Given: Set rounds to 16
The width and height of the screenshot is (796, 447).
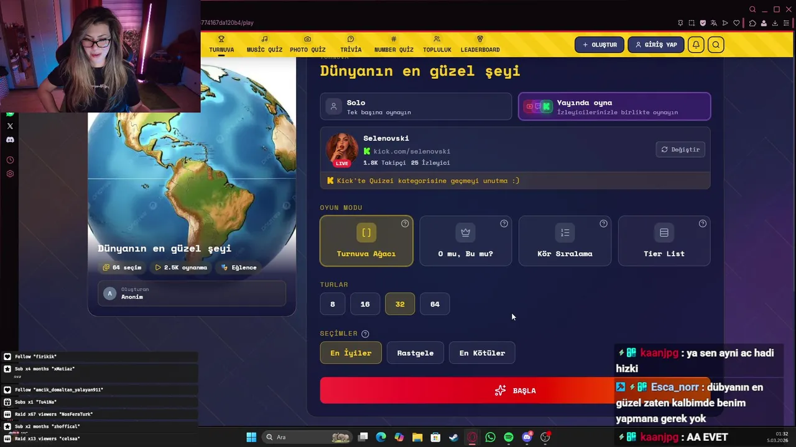Looking at the screenshot, I should coord(365,304).
